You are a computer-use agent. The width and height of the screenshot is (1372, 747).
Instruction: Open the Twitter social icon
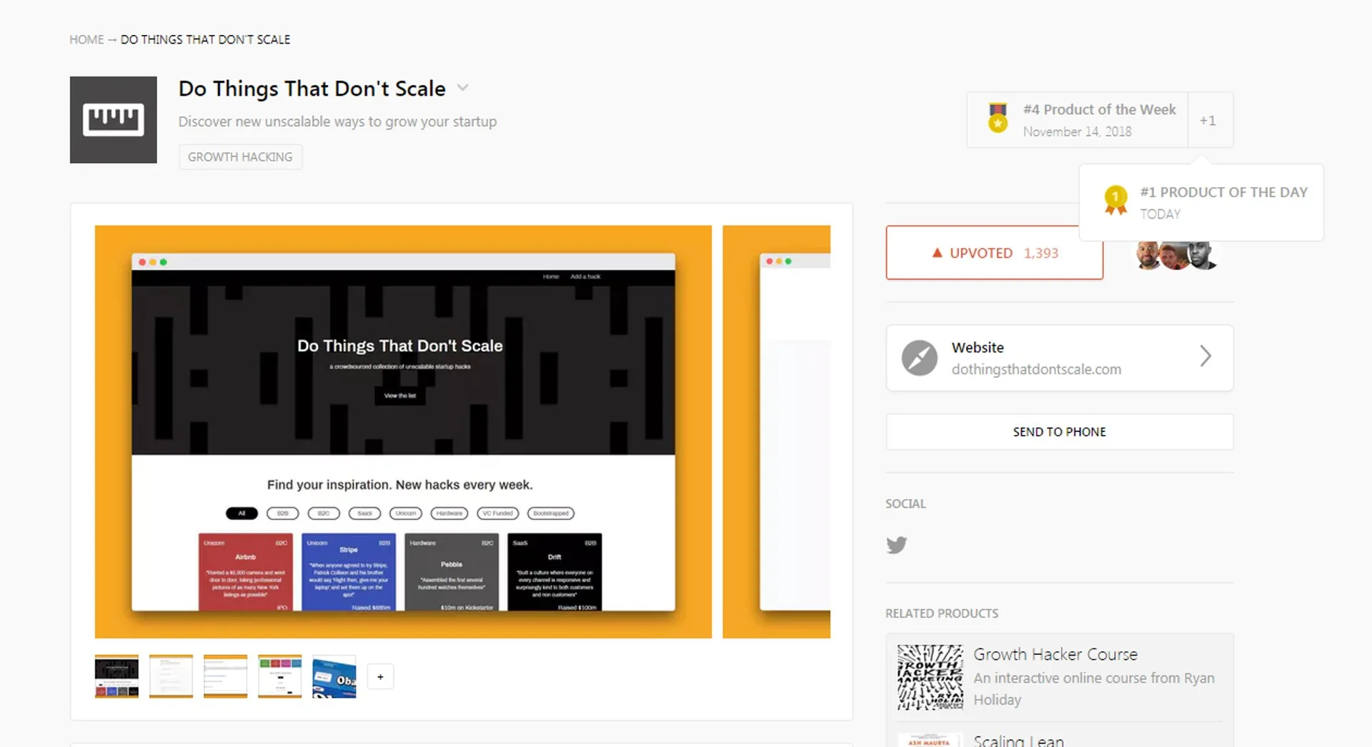coord(897,545)
